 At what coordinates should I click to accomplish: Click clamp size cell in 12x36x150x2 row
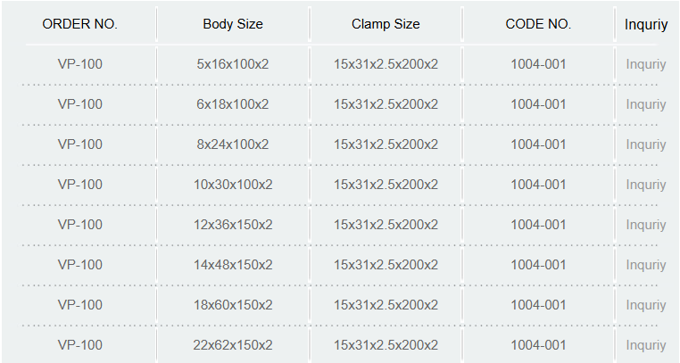click(x=386, y=225)
